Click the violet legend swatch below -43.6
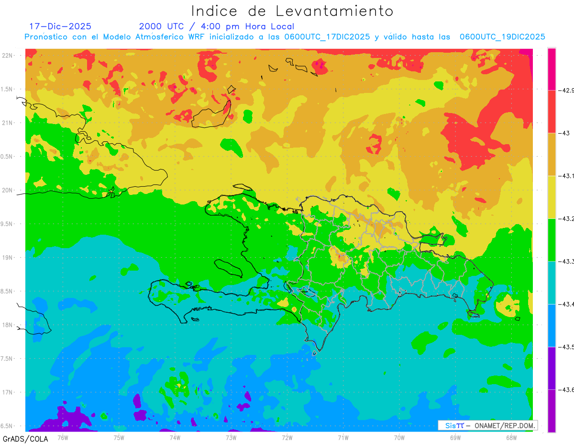 pos(552,411)
